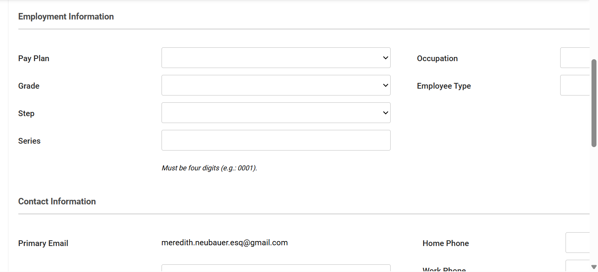This screenshot has height=272, width=598.
Task: Click the Contact Information section heading
Action: click(x=57, y=201)
